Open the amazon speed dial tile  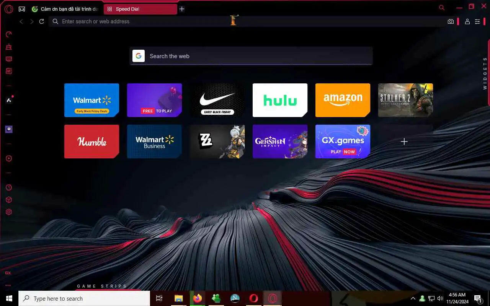pyautogui.click(x=343, y=100)
